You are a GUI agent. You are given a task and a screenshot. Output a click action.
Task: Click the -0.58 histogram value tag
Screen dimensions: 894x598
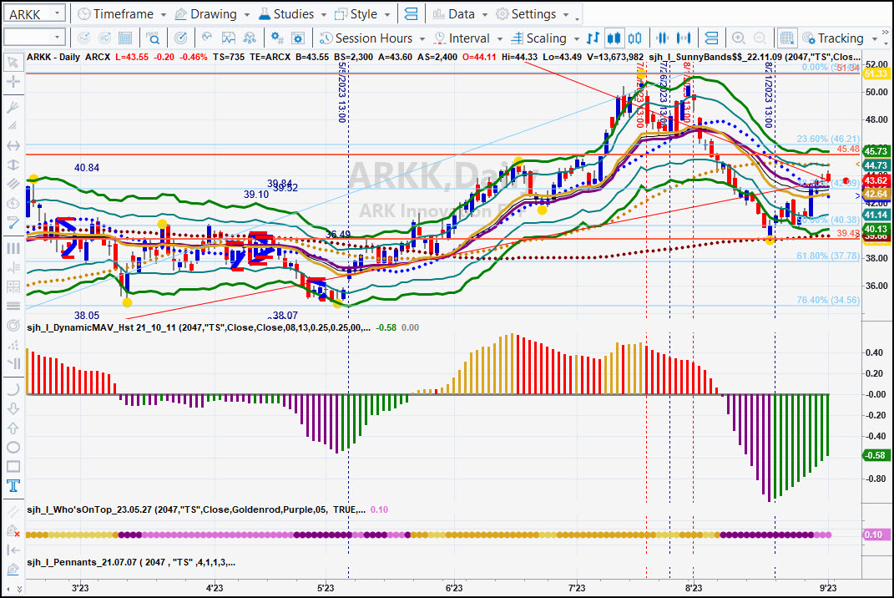click(875, 455)
